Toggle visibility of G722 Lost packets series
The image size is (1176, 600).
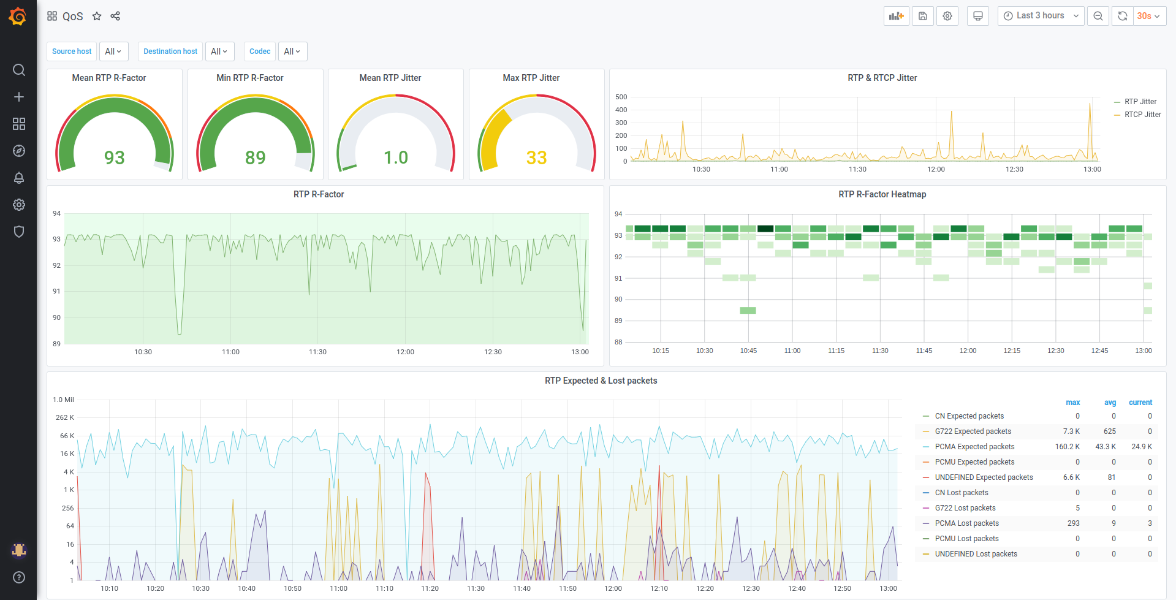pos(965,507)
